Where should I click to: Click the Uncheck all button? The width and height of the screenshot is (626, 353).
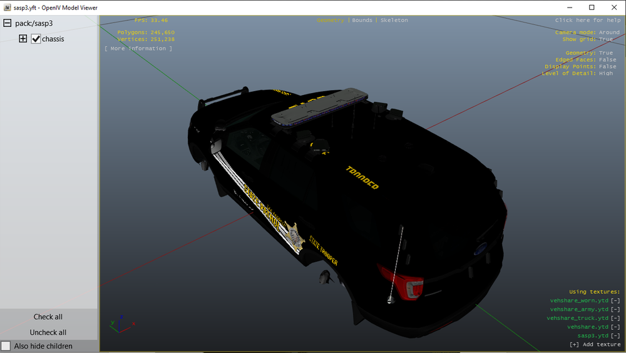pos(48,332)
